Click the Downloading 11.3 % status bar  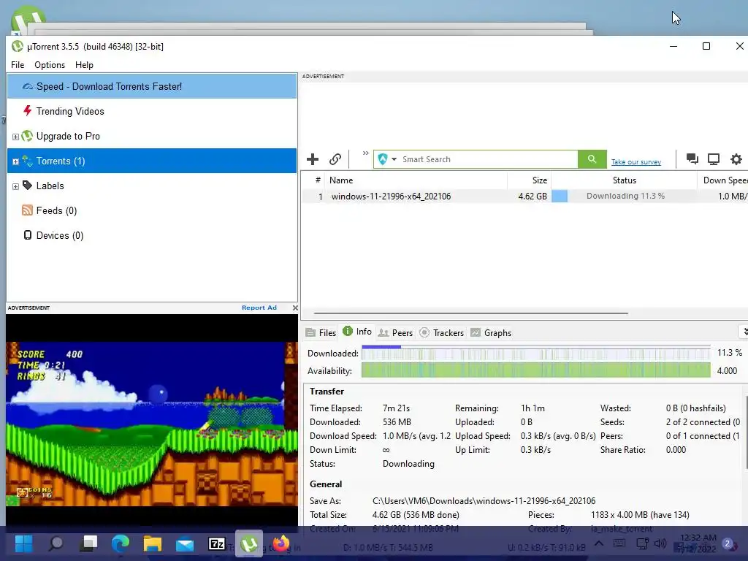pos(624,196)
